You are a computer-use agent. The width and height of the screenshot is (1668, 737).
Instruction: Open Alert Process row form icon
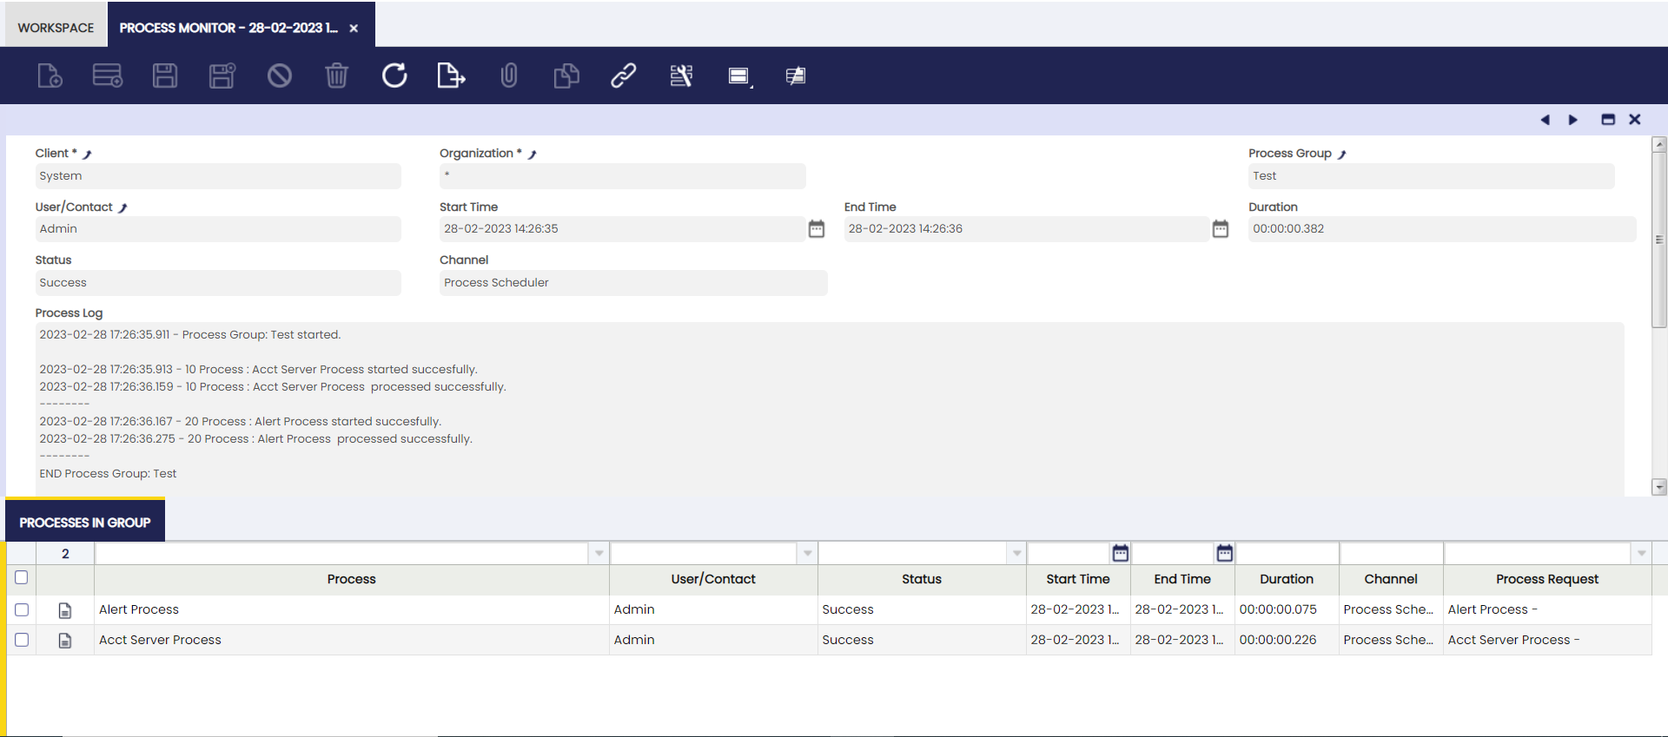pos(65,610)
